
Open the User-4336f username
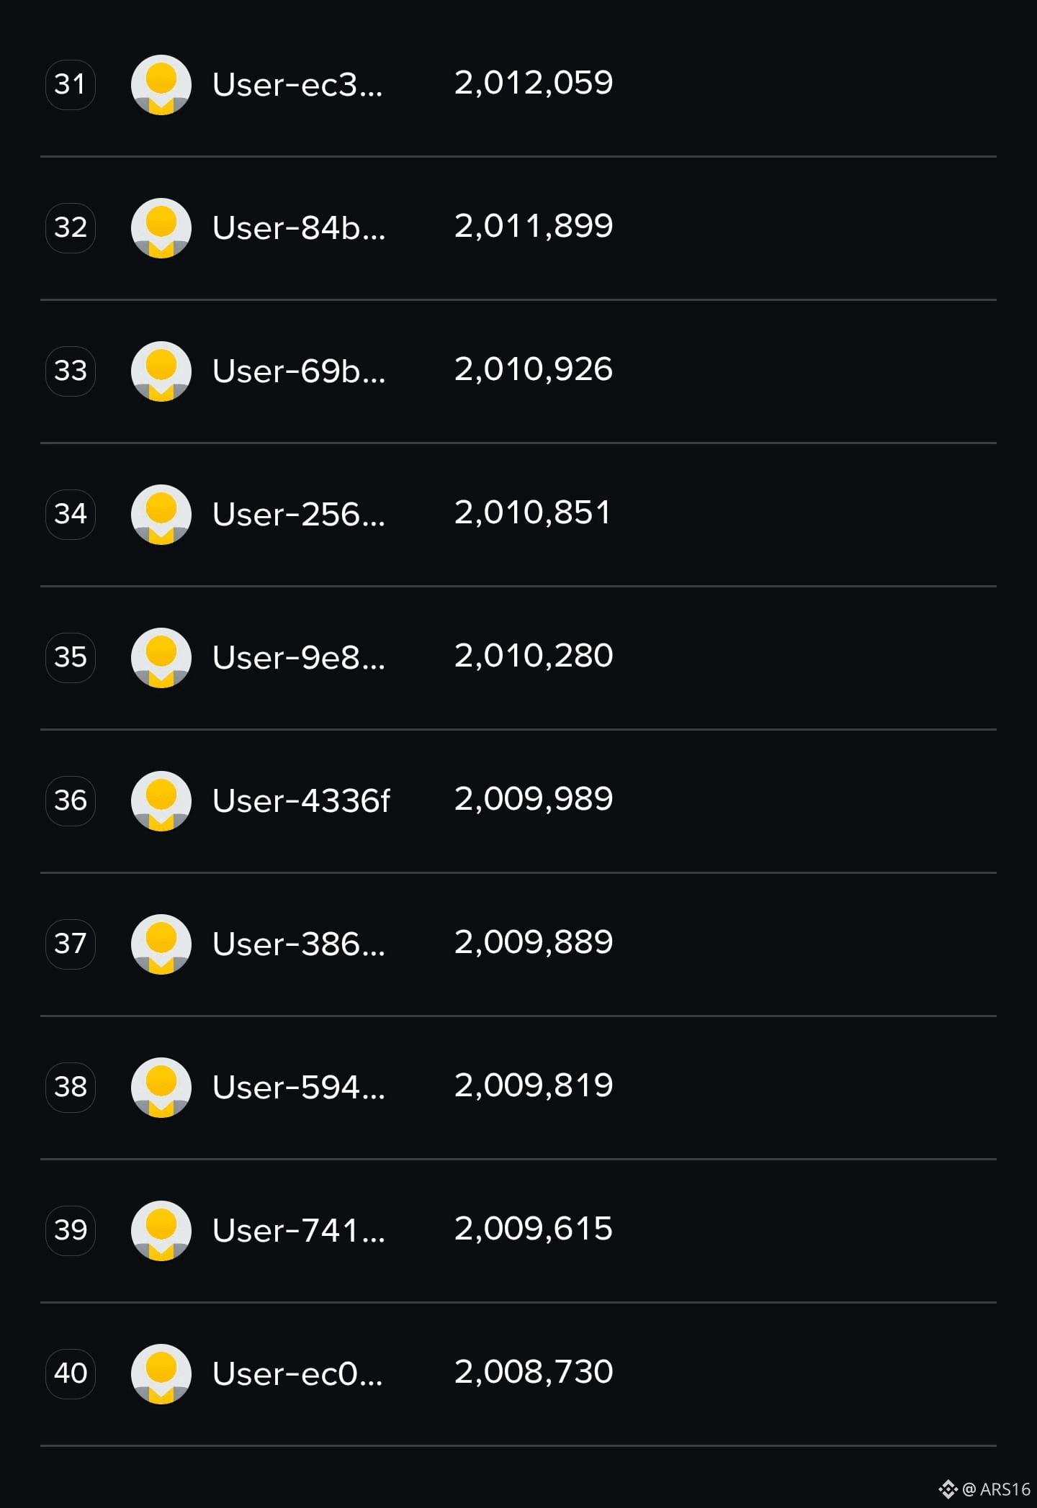pos(301,800)
